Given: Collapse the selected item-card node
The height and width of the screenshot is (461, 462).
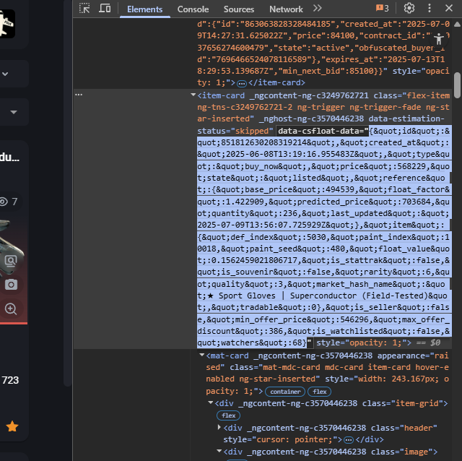Looking at the screenshot, I should coord(193,95).
